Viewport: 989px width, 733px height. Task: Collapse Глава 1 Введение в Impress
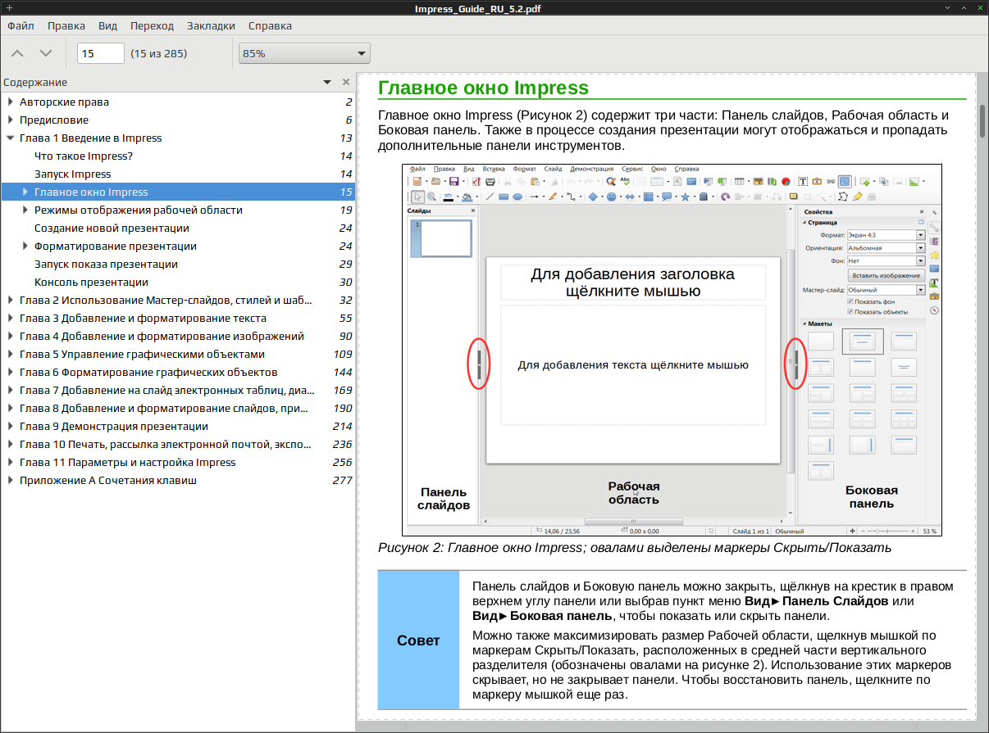[10, 138]
